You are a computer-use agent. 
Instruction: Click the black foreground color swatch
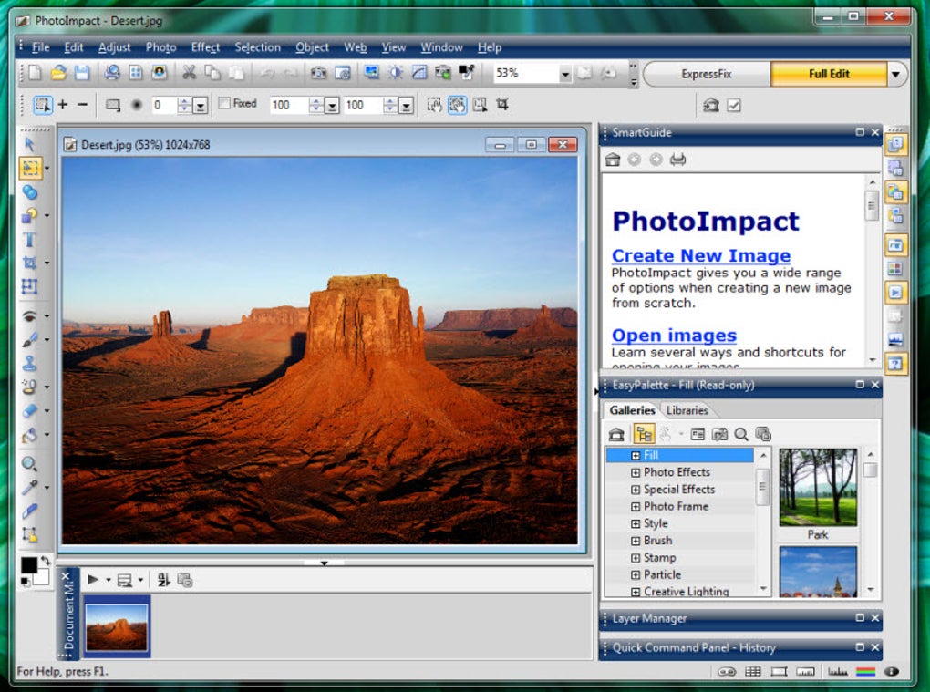pos(28,565)
